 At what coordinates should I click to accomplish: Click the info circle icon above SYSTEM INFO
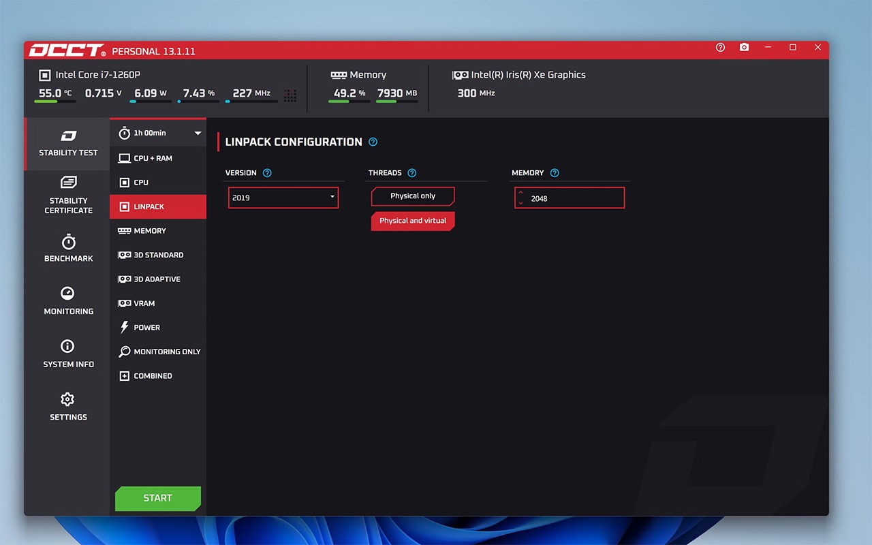click(67, 346)
